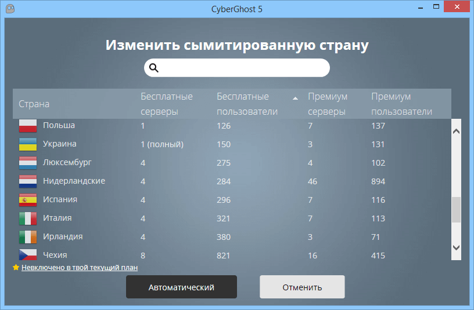Sort by Бесплатные серверы column header
474x310 pixels.
[166, 104]
